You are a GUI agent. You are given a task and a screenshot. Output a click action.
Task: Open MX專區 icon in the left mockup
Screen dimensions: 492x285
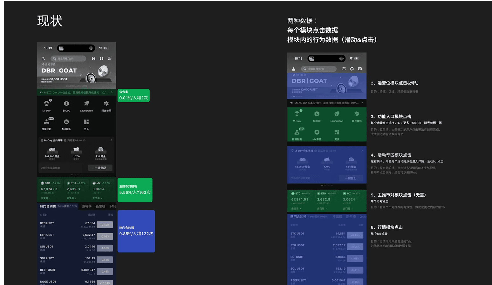pos(66,122)
